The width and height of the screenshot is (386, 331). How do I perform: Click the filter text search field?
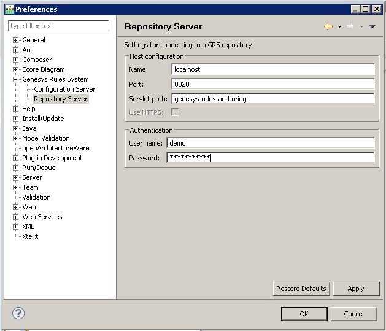point(59,26)
